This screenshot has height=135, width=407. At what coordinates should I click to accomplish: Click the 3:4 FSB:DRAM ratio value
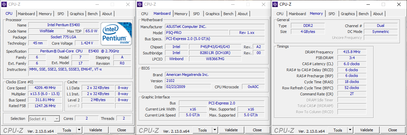351,58
